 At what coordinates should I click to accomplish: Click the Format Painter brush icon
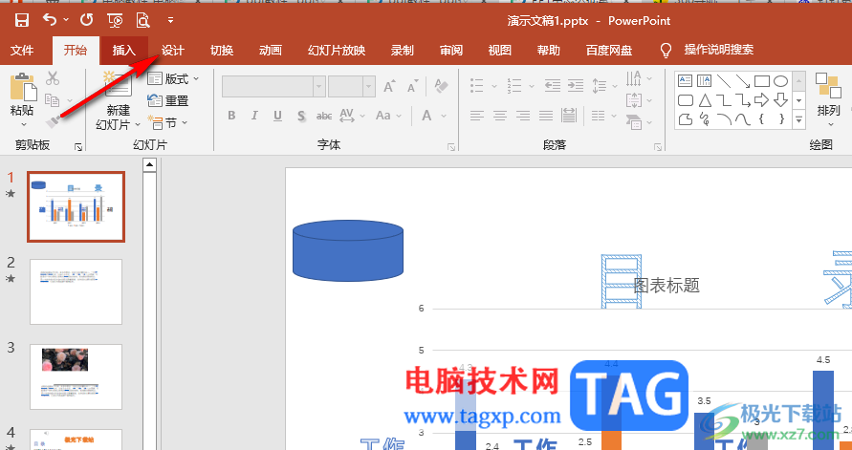point(53,121)
